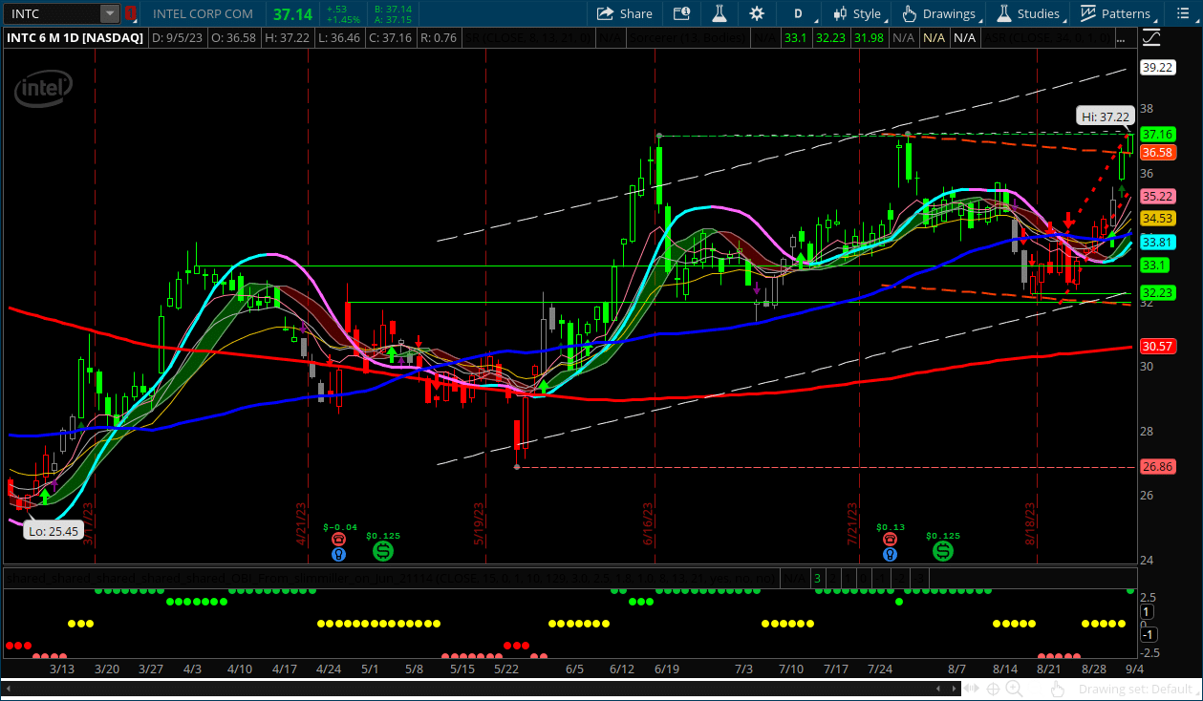Click the yellow 34.53 price label
Image resolution: width=1203 pixels, height=701 pixels.
pyautogui.click(x=1157, y=219)
